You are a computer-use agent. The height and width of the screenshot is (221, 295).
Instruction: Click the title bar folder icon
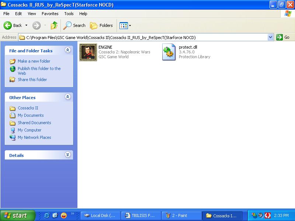click(3, 4)
